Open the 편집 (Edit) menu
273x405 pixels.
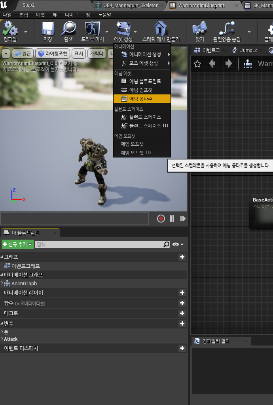24,15
